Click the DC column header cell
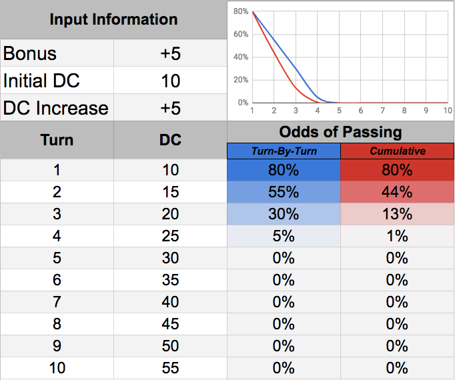The image size is (455, 380). point(170,140)
